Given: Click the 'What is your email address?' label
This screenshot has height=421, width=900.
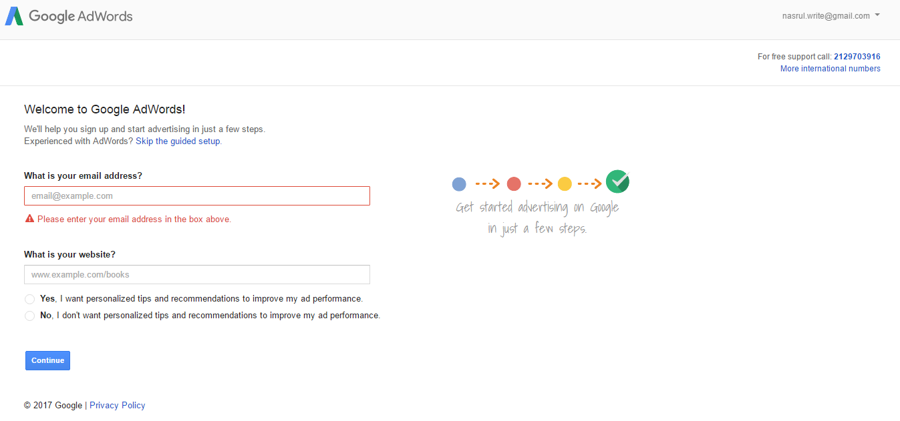Looking at the screenshot, I should pyautogui.click(x=84, y=176).
